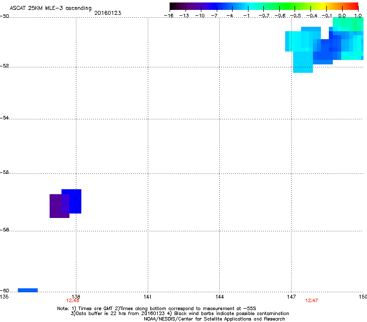The height and width of the screenshot is (322, 367).
Task: Click the colorbar tick label -13
Action: [184, 16]
